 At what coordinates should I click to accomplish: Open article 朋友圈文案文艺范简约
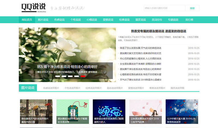point(141,53)
